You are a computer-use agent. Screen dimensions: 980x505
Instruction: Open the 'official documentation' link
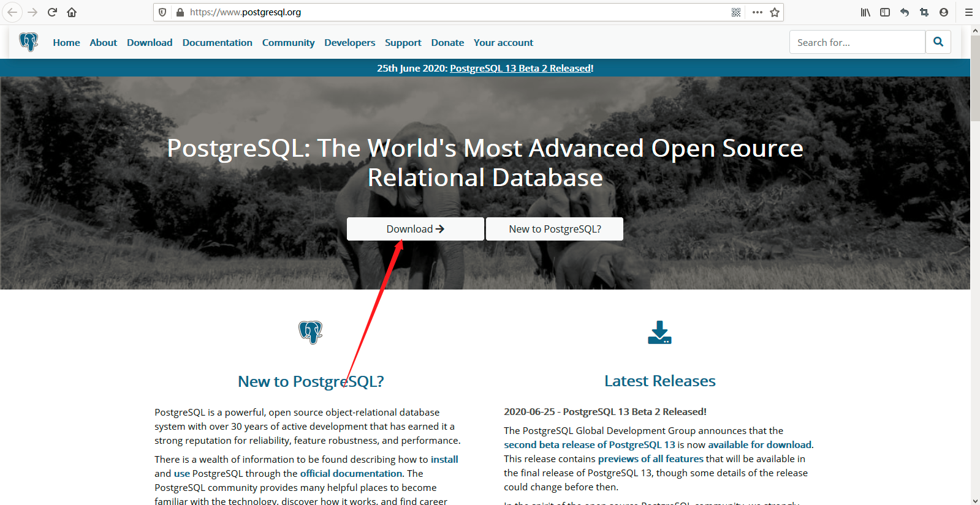351,473
